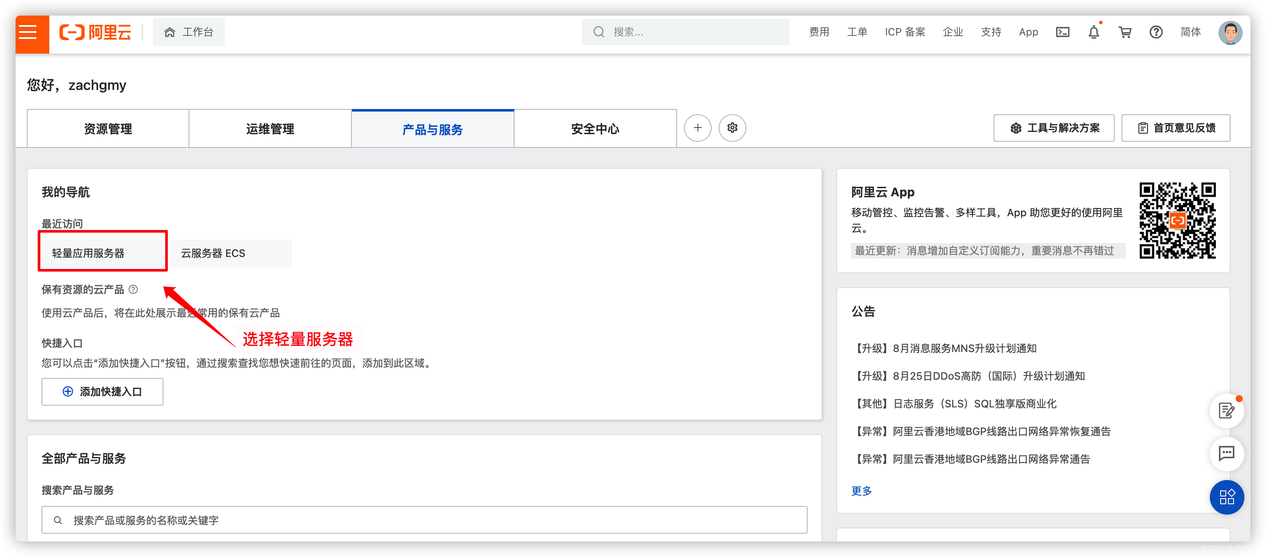Open the blue floating apps grid icon
This screenshot has width=1266, height=557.
(x=1227, y=497)
